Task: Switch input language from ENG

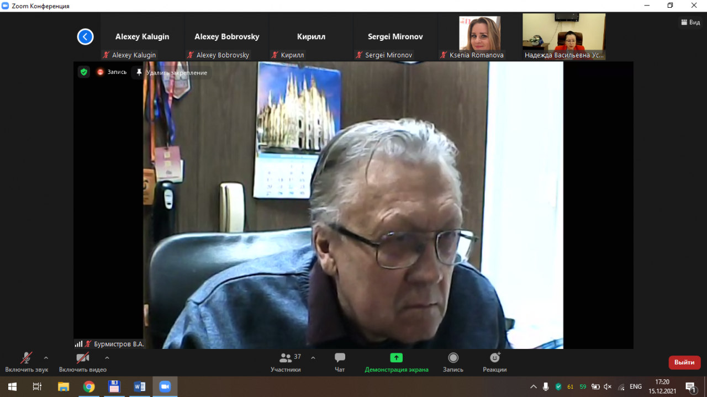Action: pyautogui.click(x=636, y=387)
